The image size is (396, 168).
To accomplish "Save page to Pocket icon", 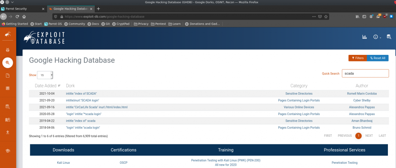I will 320,17.
